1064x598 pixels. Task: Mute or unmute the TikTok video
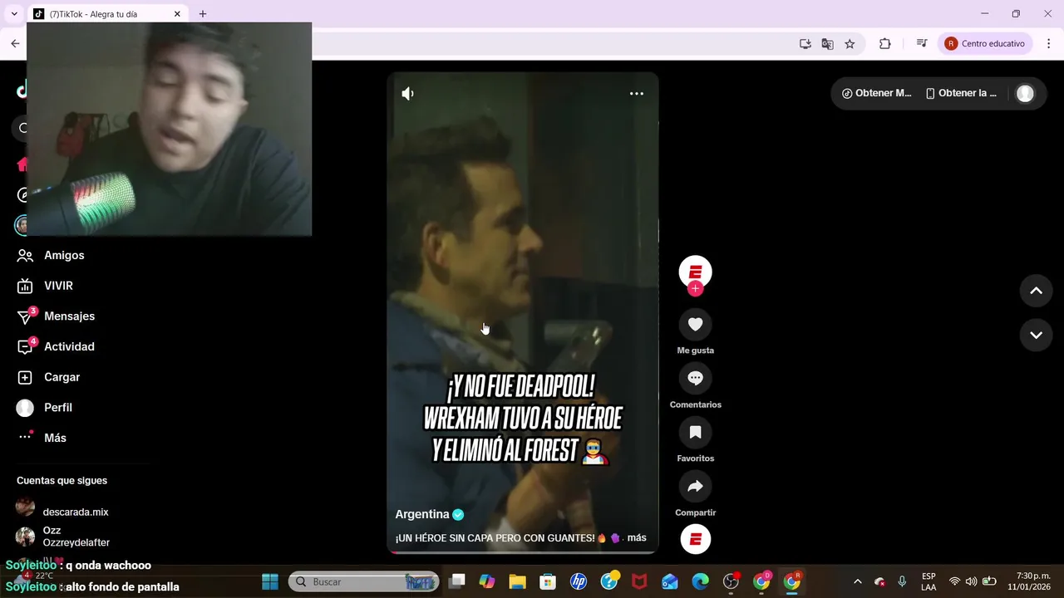click(x=407, y=94)
